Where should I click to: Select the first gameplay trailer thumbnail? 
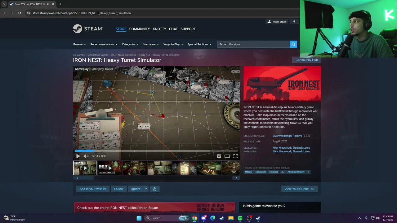tap(85, 168)
